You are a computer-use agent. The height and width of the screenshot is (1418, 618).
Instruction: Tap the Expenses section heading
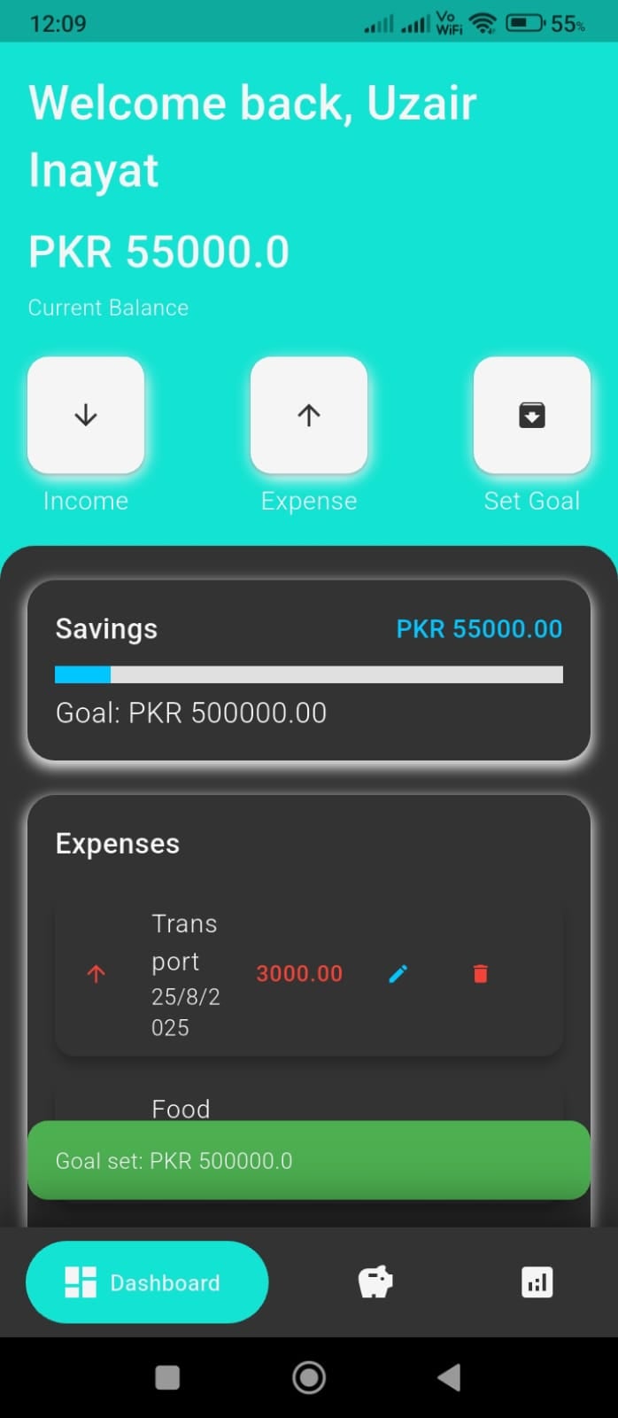118,844
